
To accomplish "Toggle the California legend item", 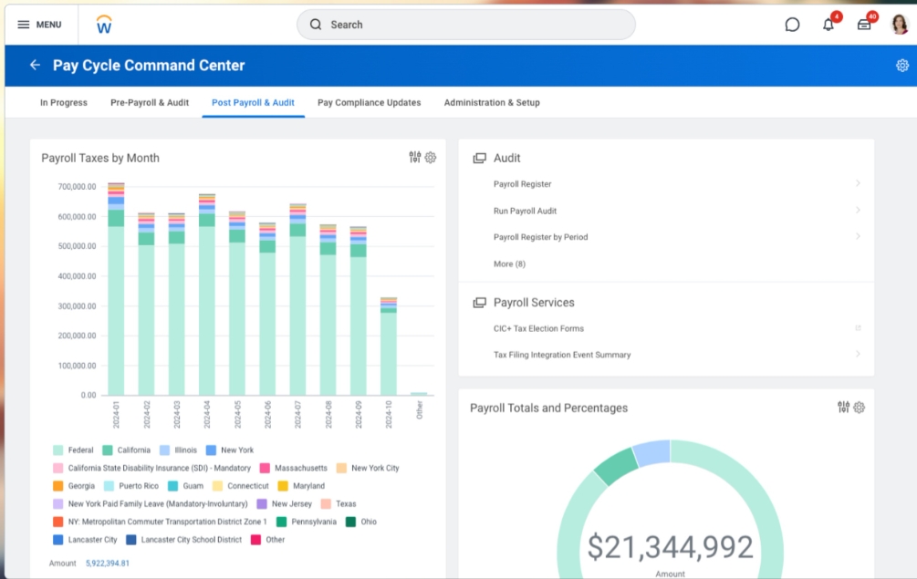I will click(x=133, y=450).
